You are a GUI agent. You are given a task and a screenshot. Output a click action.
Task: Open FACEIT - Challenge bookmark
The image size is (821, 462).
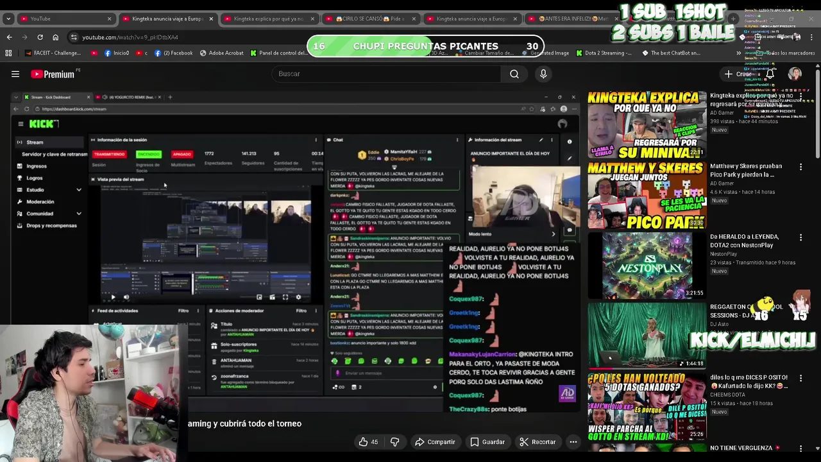(53, 53)
